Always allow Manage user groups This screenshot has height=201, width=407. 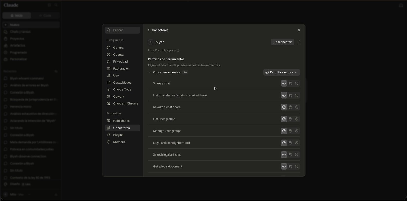pyautogui.click(x=284, y=131)
